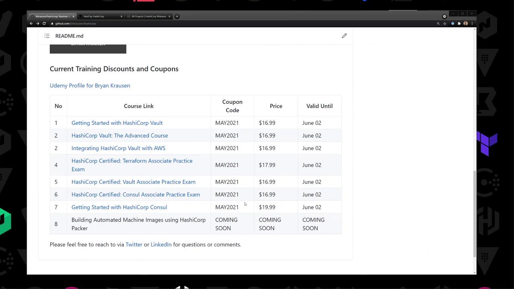Reload the page with the refresh icon
Viewport: 514px width, 289px height.
coord(44,24)
